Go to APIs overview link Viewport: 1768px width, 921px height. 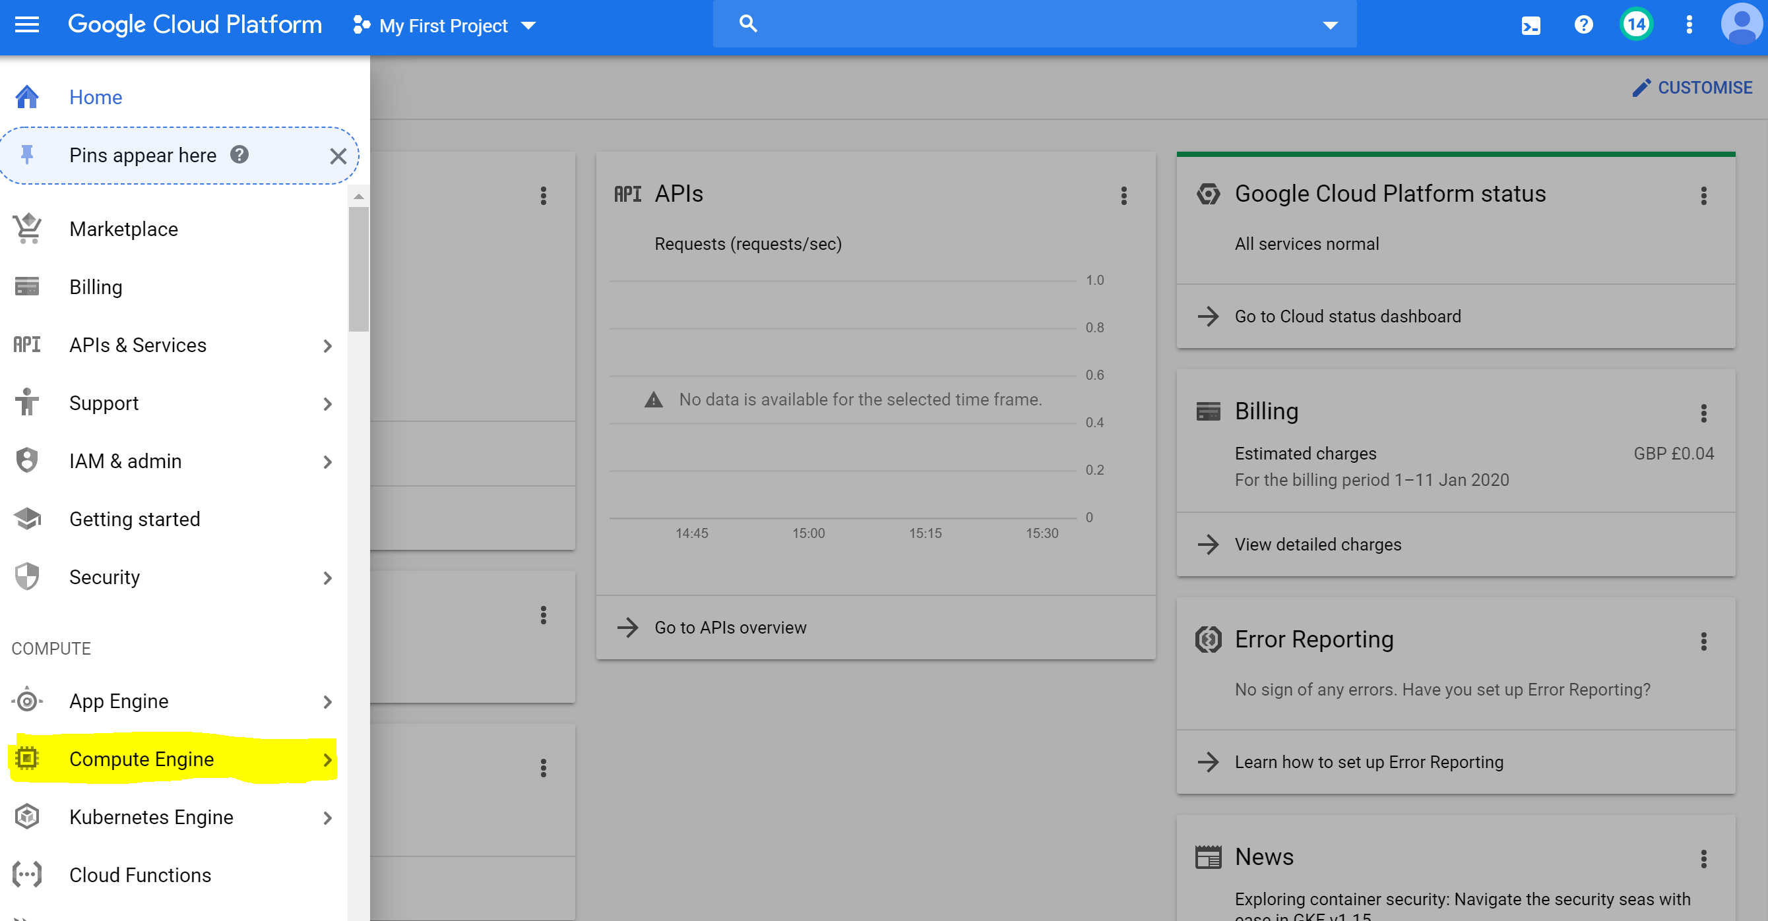point(731,628)
